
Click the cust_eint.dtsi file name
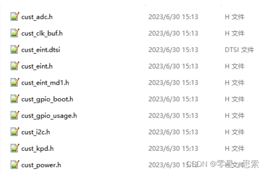pos(41,50)
